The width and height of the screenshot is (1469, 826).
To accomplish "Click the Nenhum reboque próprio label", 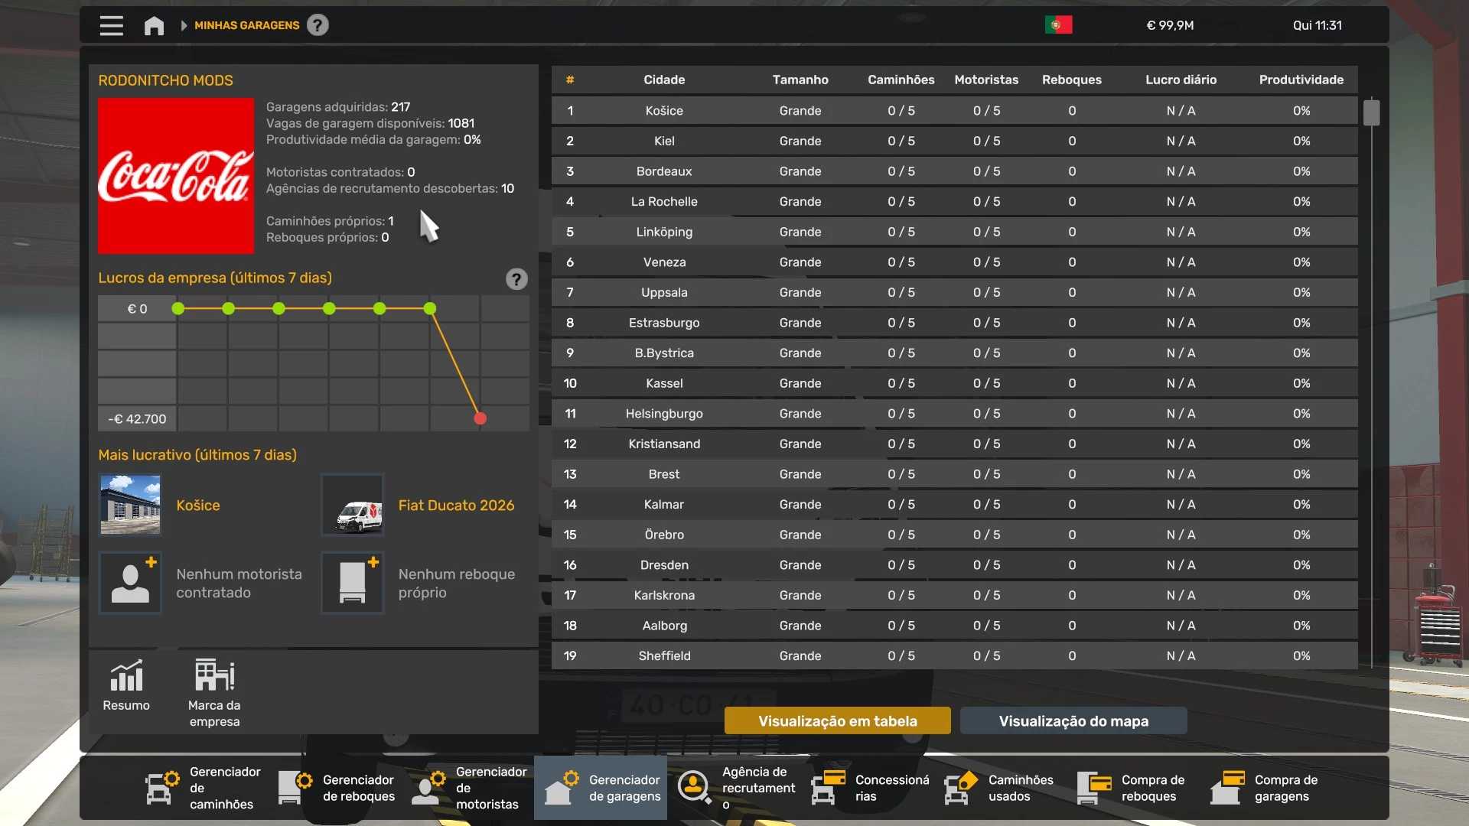I will (457, 584).
